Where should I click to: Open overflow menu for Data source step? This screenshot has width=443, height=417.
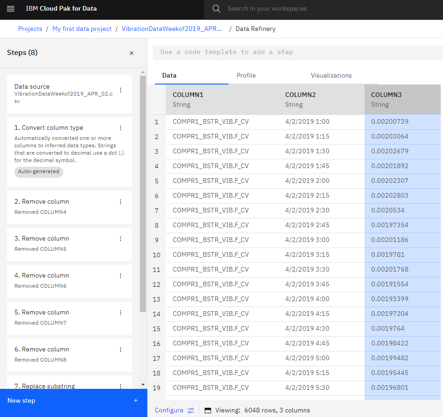click(x=121, y=90)
